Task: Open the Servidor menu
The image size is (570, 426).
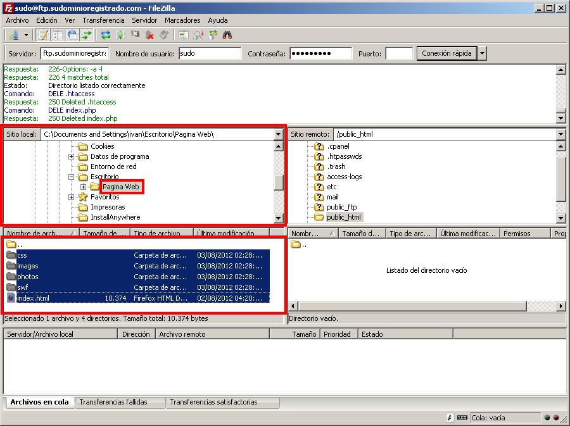Action: [x=144, y=20]
